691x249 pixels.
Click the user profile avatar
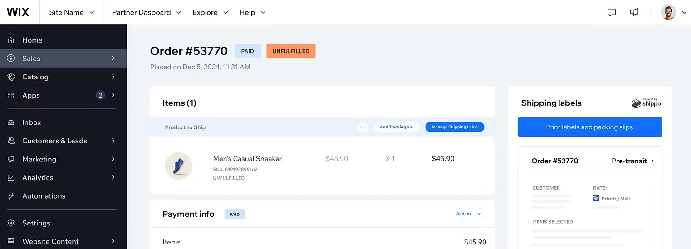click(668, 12)
